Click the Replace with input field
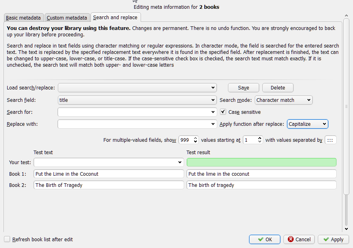The width and height of the screenshot is (353, 248). click(134, 124)
